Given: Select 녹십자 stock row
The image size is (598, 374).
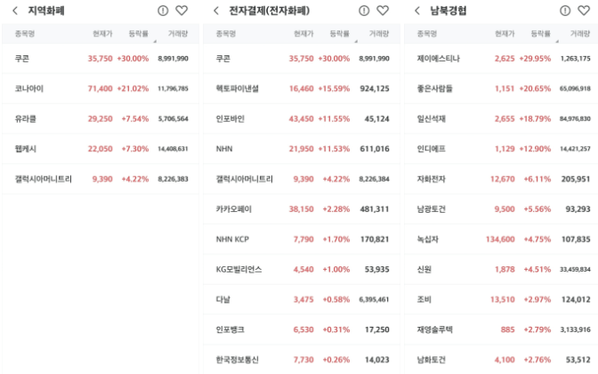Looking at the screenshot, I should pos(501,240).
